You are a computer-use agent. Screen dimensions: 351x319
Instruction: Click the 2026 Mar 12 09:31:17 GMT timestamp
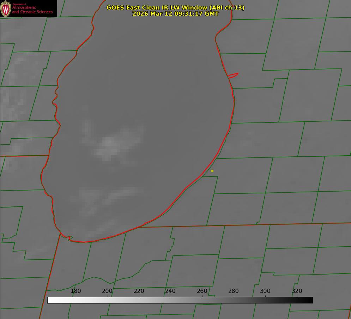[176, 14]
